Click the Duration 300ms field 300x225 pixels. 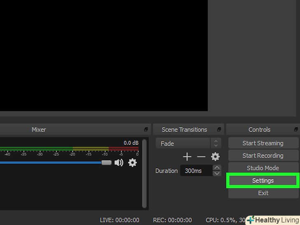click(x=197, y=171)
